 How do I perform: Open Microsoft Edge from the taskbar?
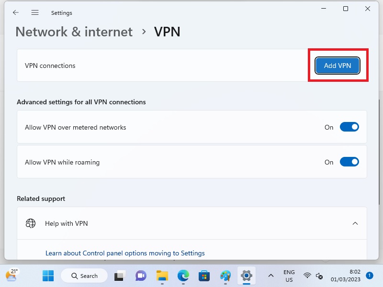tap(183, 276)
